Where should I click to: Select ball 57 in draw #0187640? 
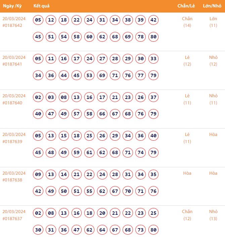coord(77,114)
